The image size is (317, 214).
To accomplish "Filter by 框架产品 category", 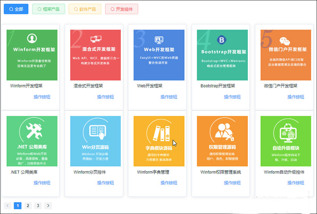I will pyautogui.click(x=48, y=9).
